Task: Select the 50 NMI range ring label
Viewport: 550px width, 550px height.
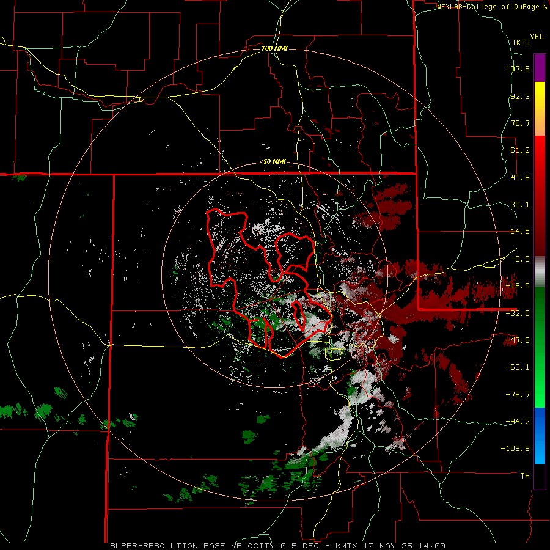Action: coord(274,161)
